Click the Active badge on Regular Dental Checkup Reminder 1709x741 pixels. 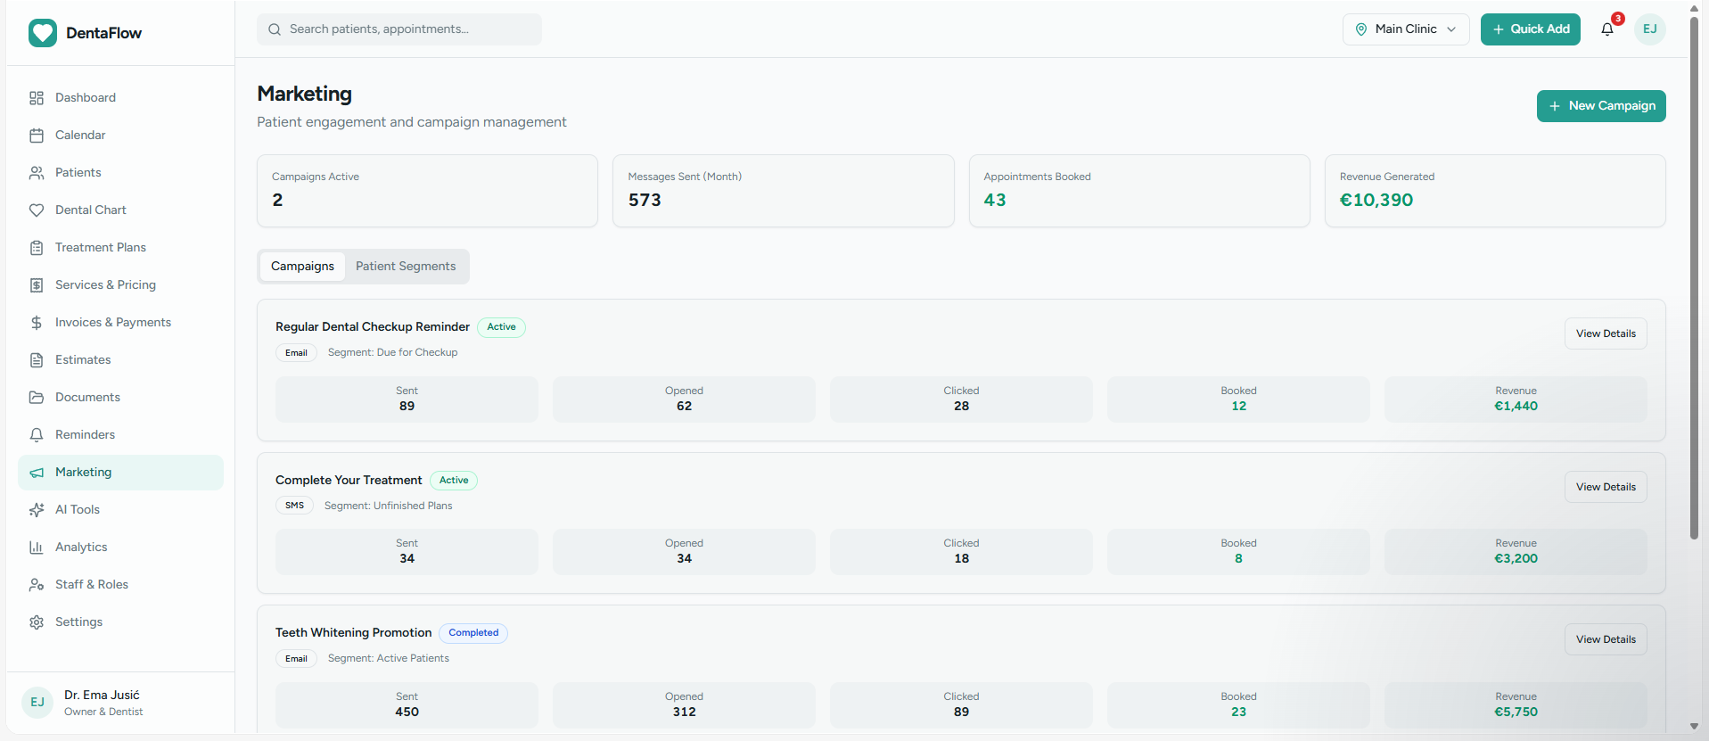point(501,327)
